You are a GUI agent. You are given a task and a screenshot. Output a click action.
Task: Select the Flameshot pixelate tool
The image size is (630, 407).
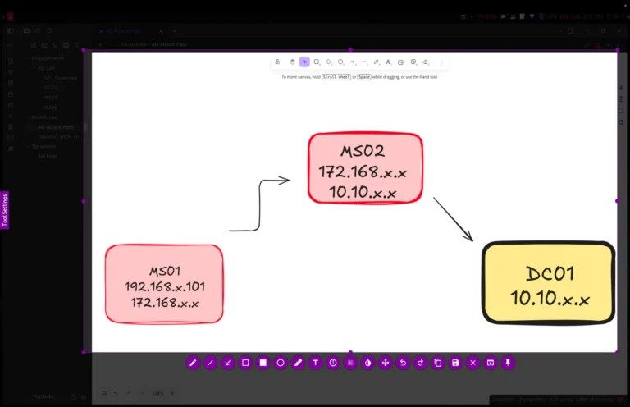tap(350, 363)
